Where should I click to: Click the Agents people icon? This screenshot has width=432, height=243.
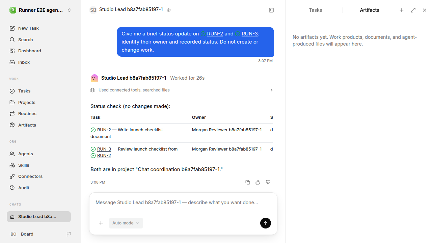point(12,154)
